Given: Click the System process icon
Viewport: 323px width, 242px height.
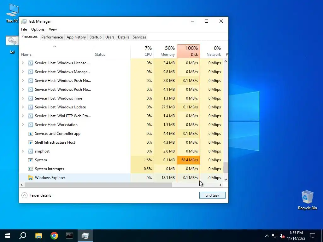Looking at the screenshot, I should pyautogui.click(x=31, y=160).
